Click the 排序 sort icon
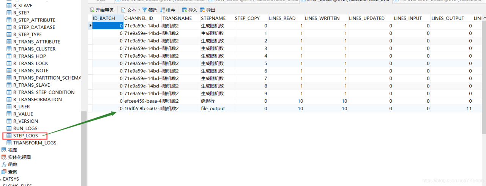 [x=163, y=10]
